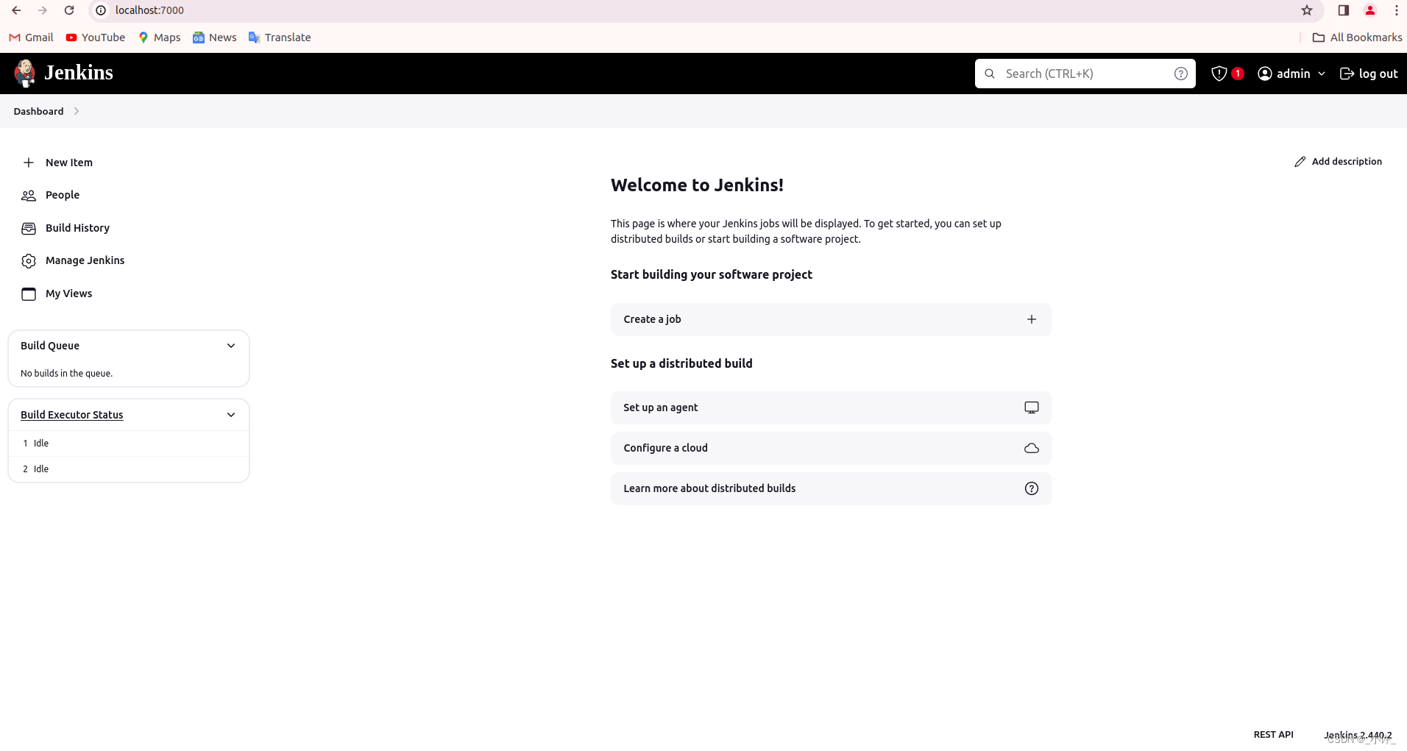Click 'No builds in the queue.' text
Image resolution: width=1407 pixels, height=751 pixels.
click(x=67, y=374)
